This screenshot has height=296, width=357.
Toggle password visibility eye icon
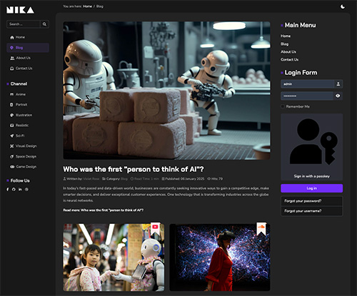click(x=338, y=96)
